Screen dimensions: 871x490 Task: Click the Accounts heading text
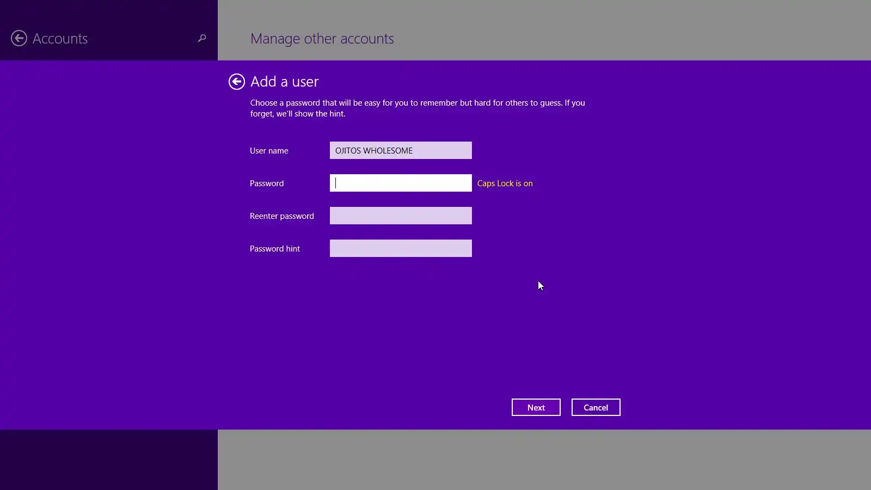[60, 39]
